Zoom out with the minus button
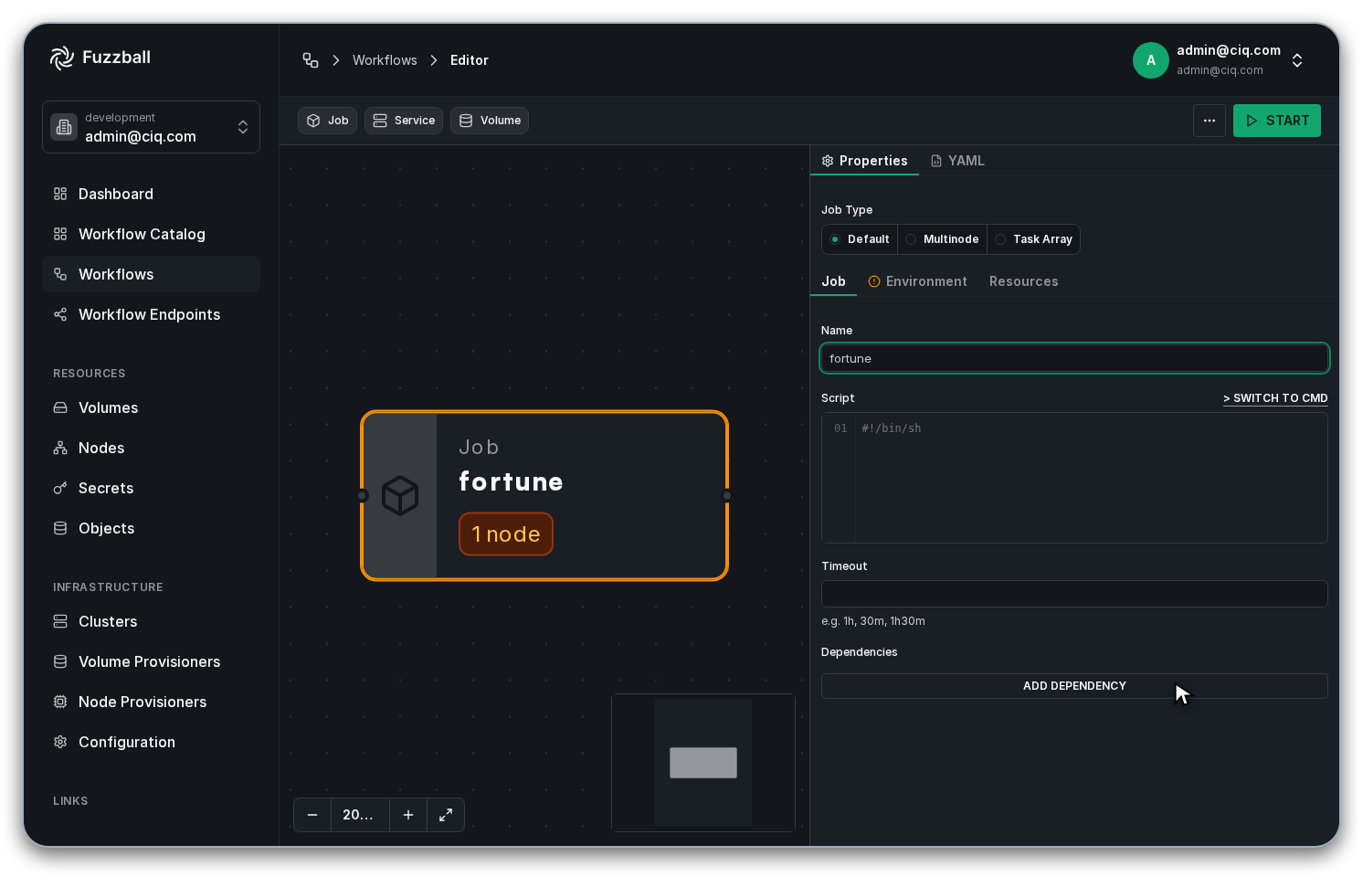 pos(312,815)
